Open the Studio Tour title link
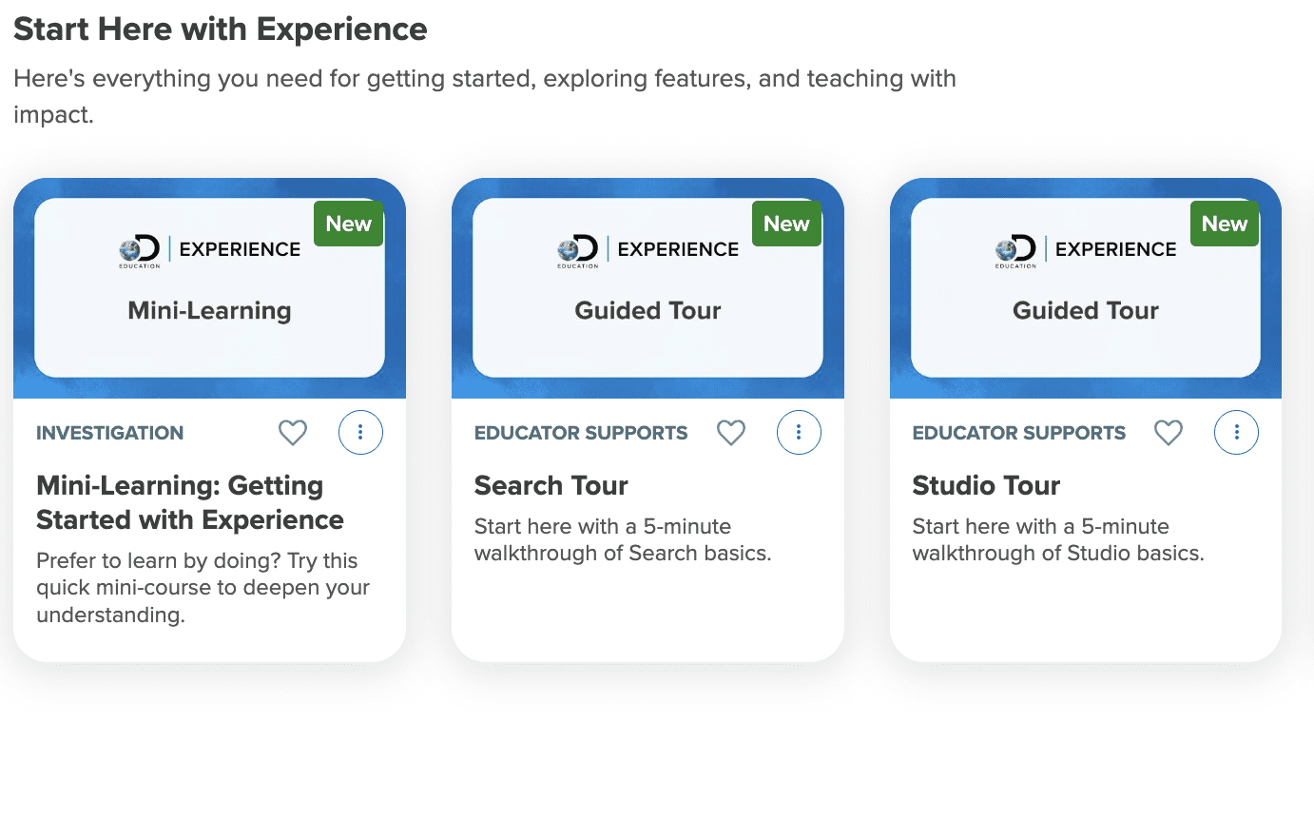The height and width of the screenshot is (820, 1314). point(986,485)
